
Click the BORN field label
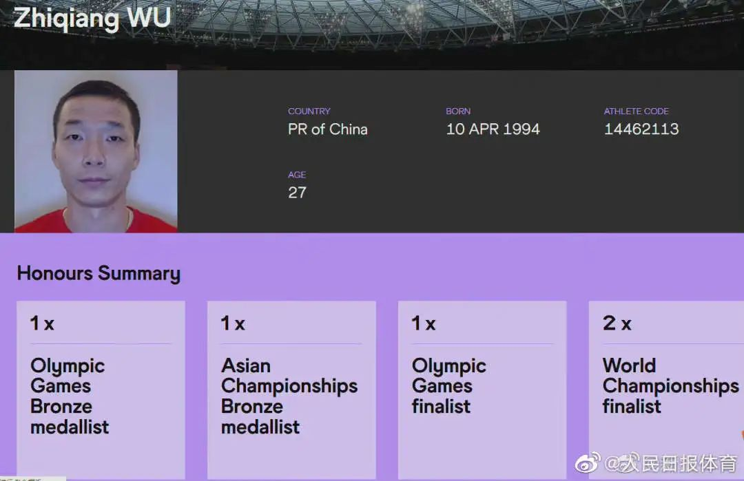458,111
